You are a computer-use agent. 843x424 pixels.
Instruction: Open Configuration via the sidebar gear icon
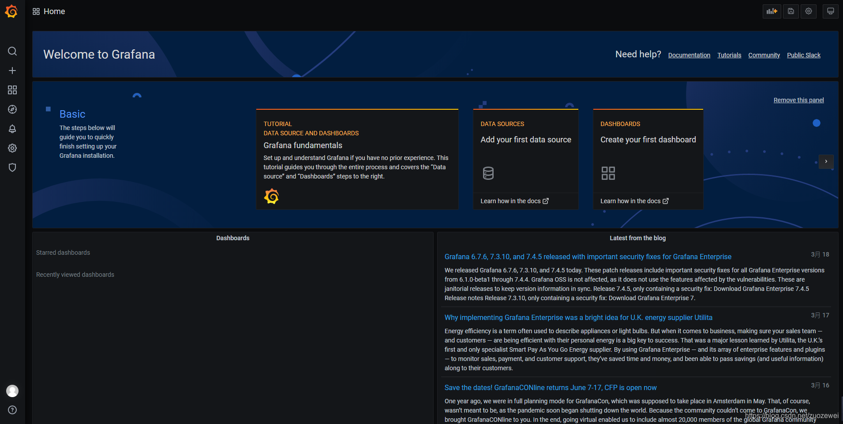pos(12,148)
